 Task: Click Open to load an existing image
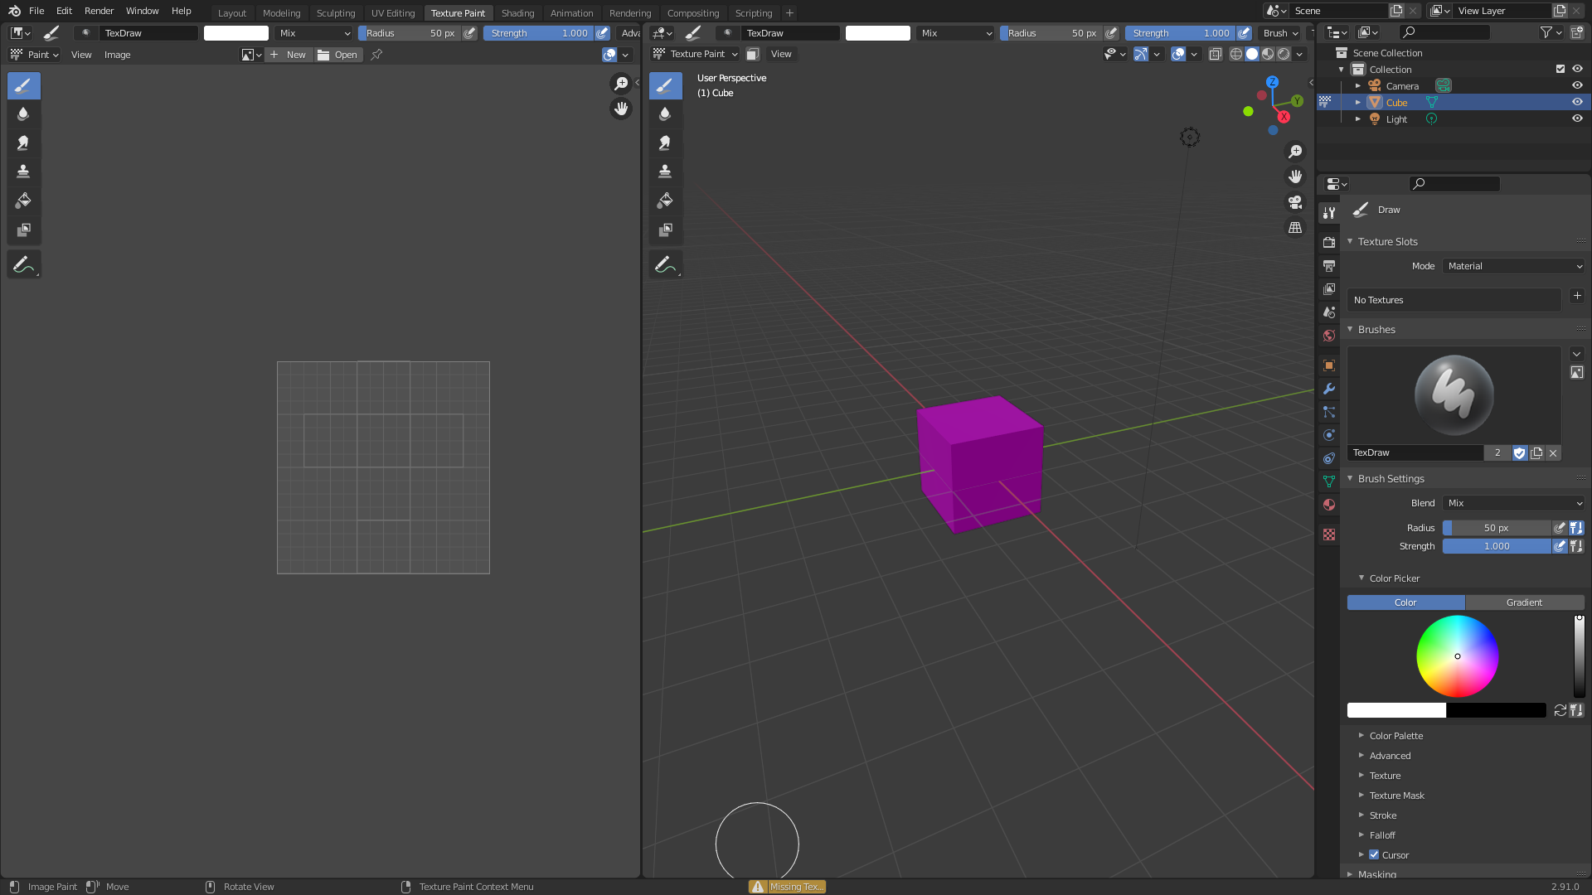pyautogui.click(x=339, y=54)
